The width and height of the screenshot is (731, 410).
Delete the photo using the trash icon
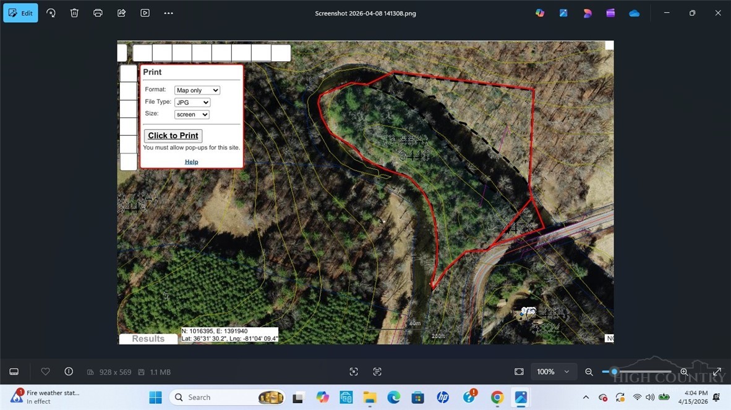(74, 13)
